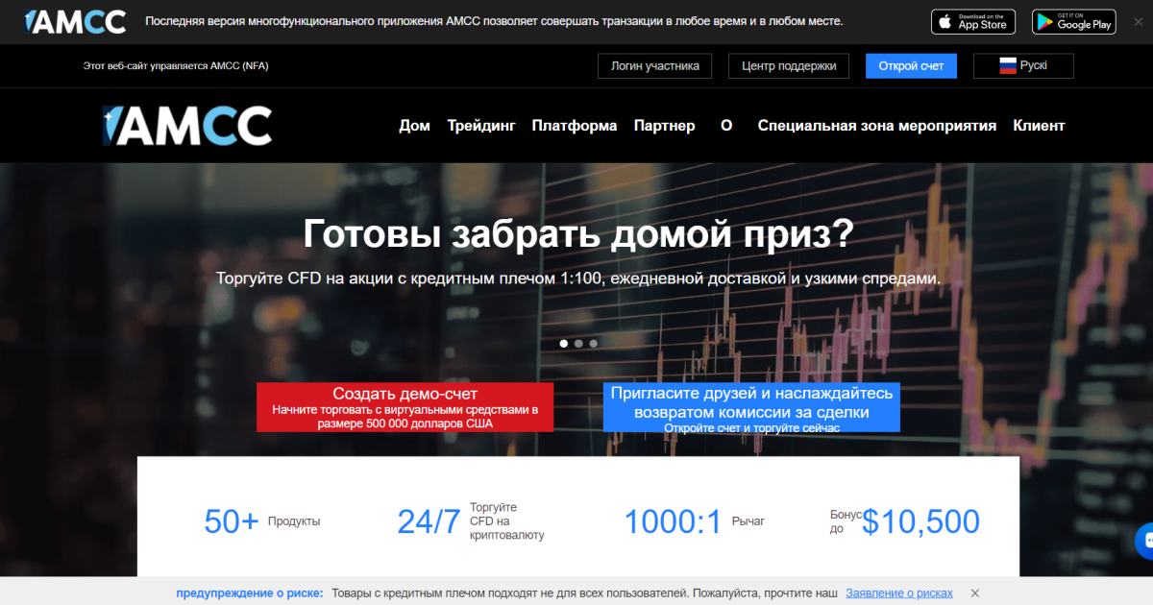Click the top banner app announcement text
1153x605 pixels.
pos(494,21)
